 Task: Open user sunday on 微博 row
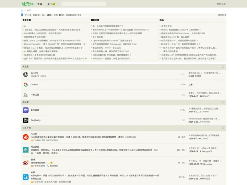pyautogui.click(x=209, y=164)
